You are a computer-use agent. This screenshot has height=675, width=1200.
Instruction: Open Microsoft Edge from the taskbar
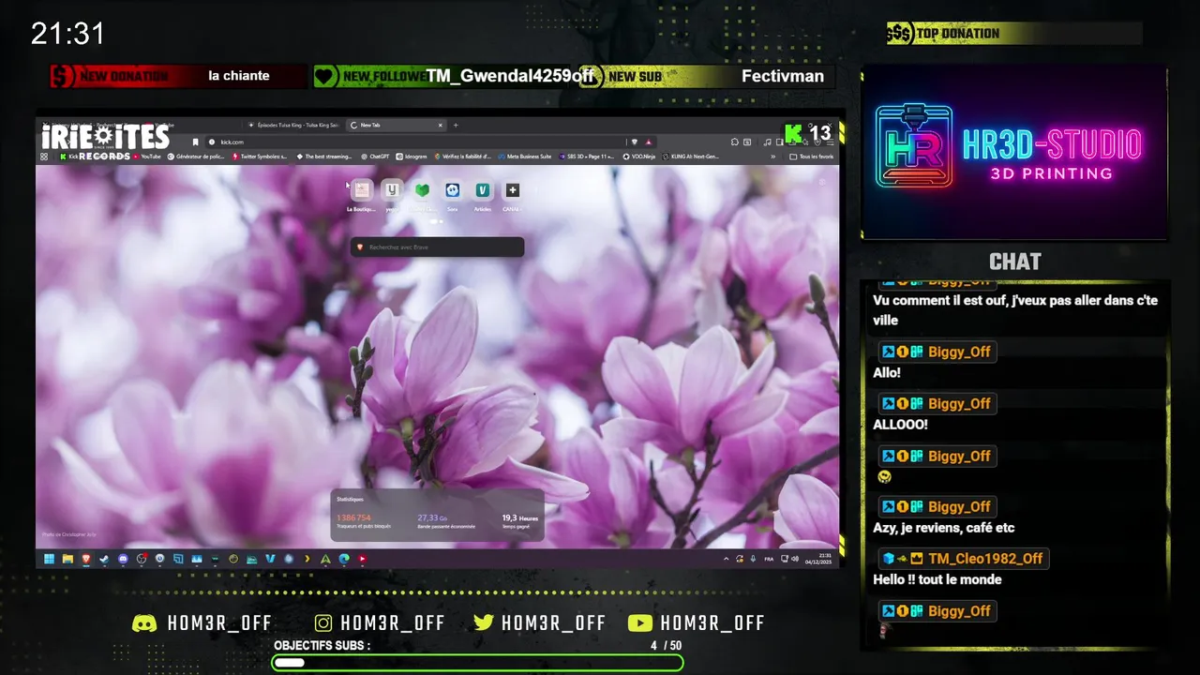tap(344, 559)
